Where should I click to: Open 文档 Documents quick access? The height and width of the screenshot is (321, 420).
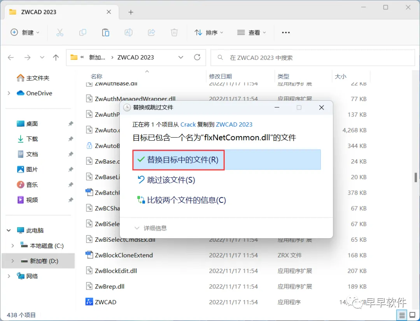click(x=27, y=154)
